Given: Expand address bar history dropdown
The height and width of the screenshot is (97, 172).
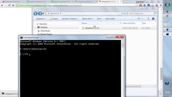Looking at the screenshot, I should 122,13.
